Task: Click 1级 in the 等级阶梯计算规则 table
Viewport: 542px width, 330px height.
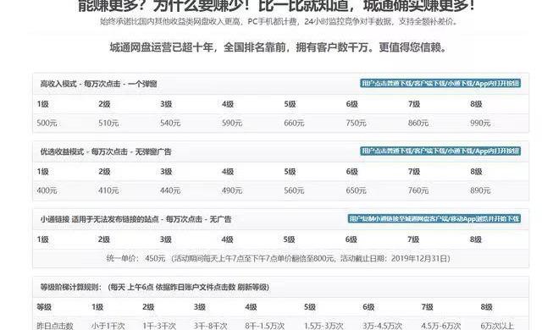Action: [x=97, y=307]
